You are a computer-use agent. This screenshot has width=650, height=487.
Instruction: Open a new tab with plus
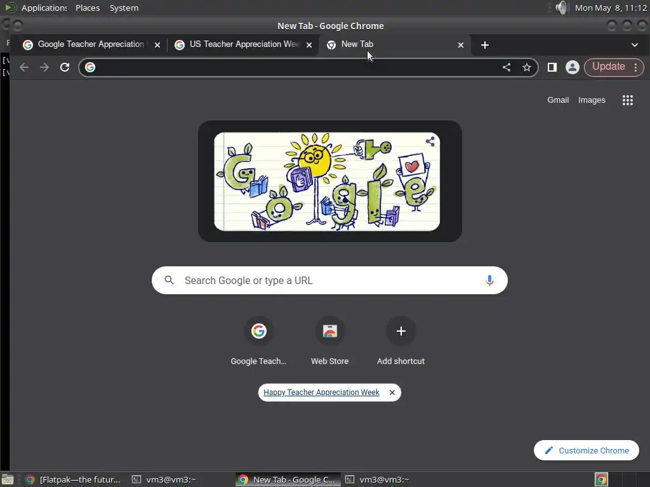pyautogui.click(x=484, y=45)
